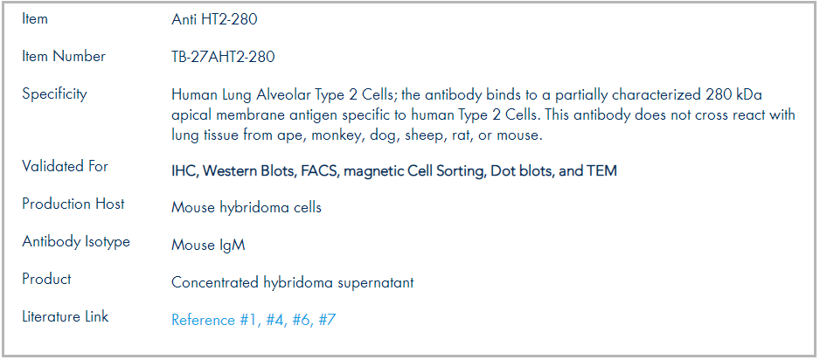Click the IHC, Western Blots, FACS text

pos(255,171)
